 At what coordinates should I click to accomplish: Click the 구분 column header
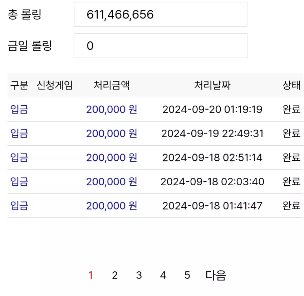(x=19, y=85)
